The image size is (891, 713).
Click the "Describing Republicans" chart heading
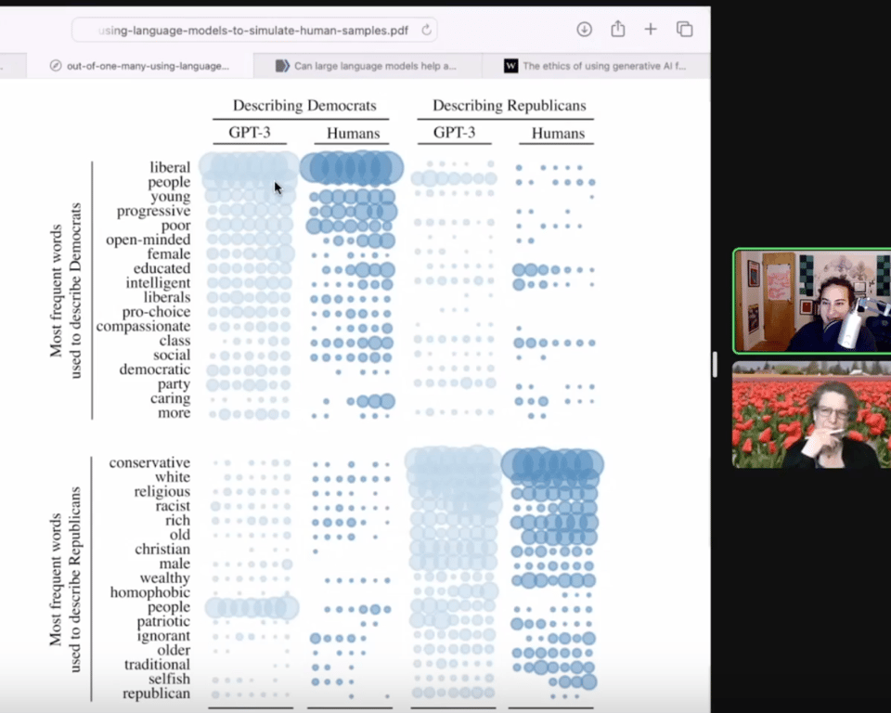509,106
